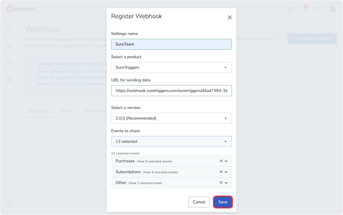
Task: Open the Events to share dropdown
Action: click(x=171, y=142)
